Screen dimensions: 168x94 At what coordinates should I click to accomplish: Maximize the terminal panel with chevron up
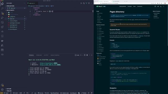(x=90, y=55)
